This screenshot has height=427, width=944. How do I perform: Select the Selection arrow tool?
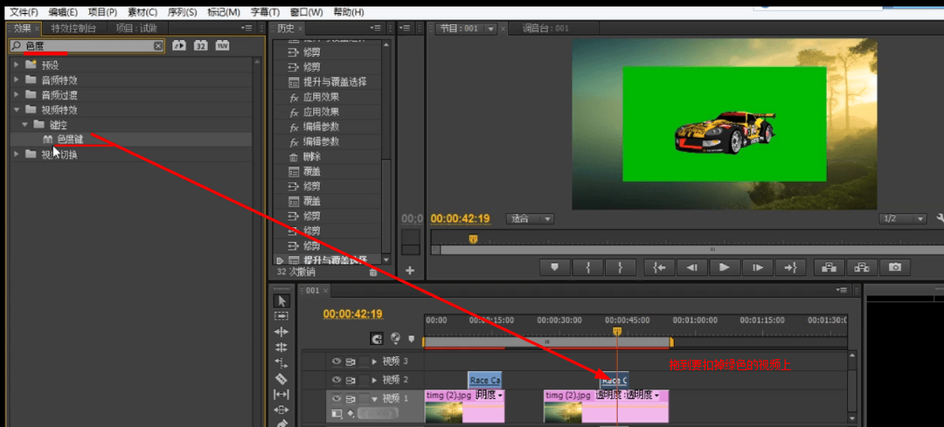click(x=281, y=300)
